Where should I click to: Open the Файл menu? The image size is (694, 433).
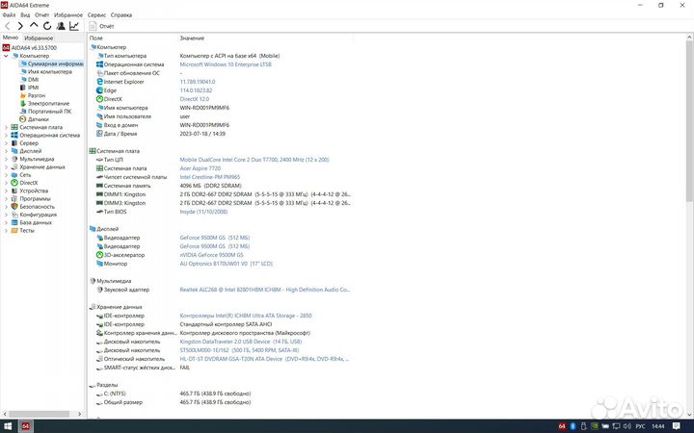(9, 15)
